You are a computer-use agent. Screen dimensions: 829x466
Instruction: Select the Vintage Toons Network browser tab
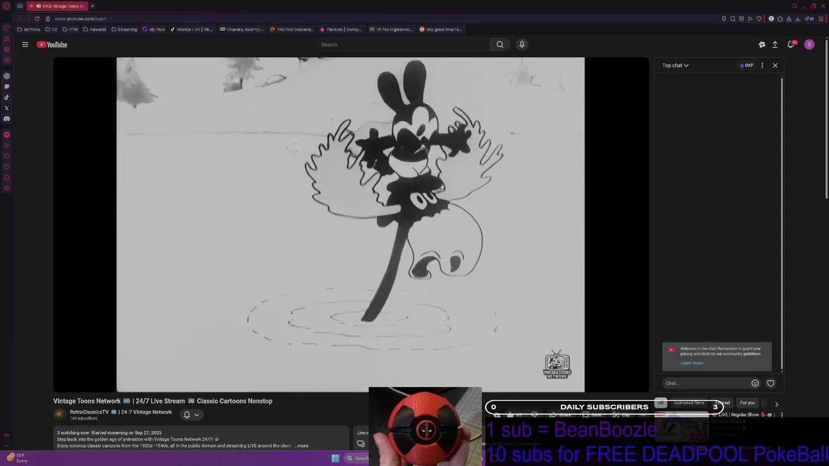(57, 6)
